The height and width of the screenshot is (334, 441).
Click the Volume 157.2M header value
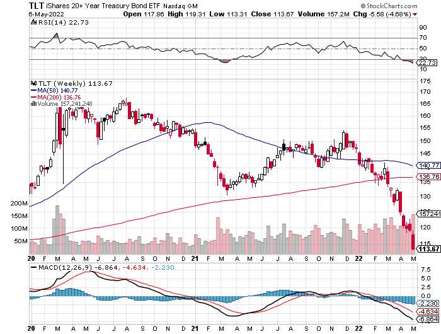pos(323,14)
